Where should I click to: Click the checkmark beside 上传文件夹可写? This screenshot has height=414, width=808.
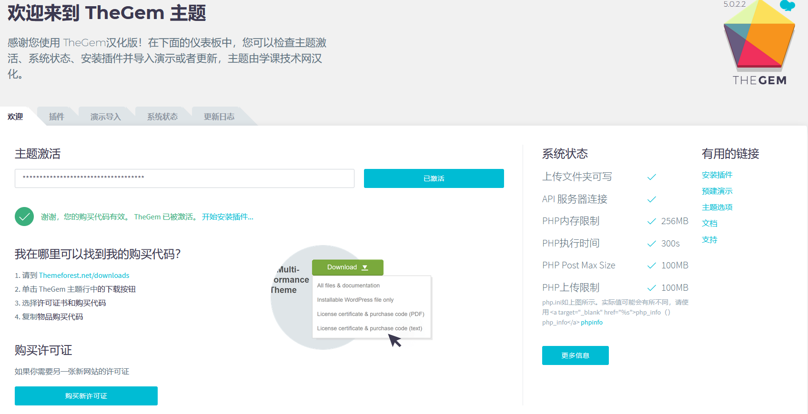point(652,177)
